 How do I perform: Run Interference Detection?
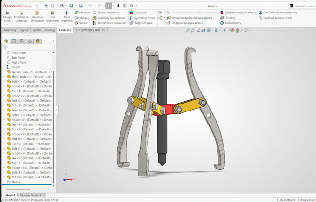(x=21, y=17)
